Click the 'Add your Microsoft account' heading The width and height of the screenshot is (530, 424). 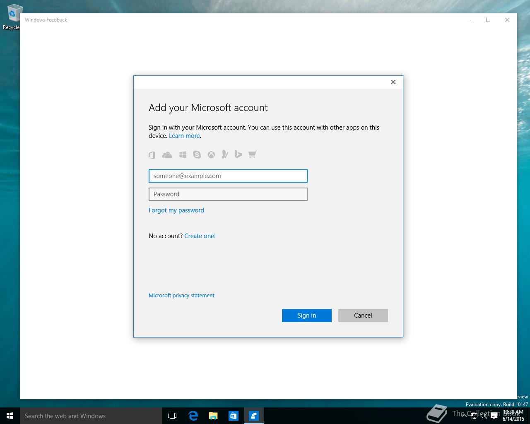208,108
